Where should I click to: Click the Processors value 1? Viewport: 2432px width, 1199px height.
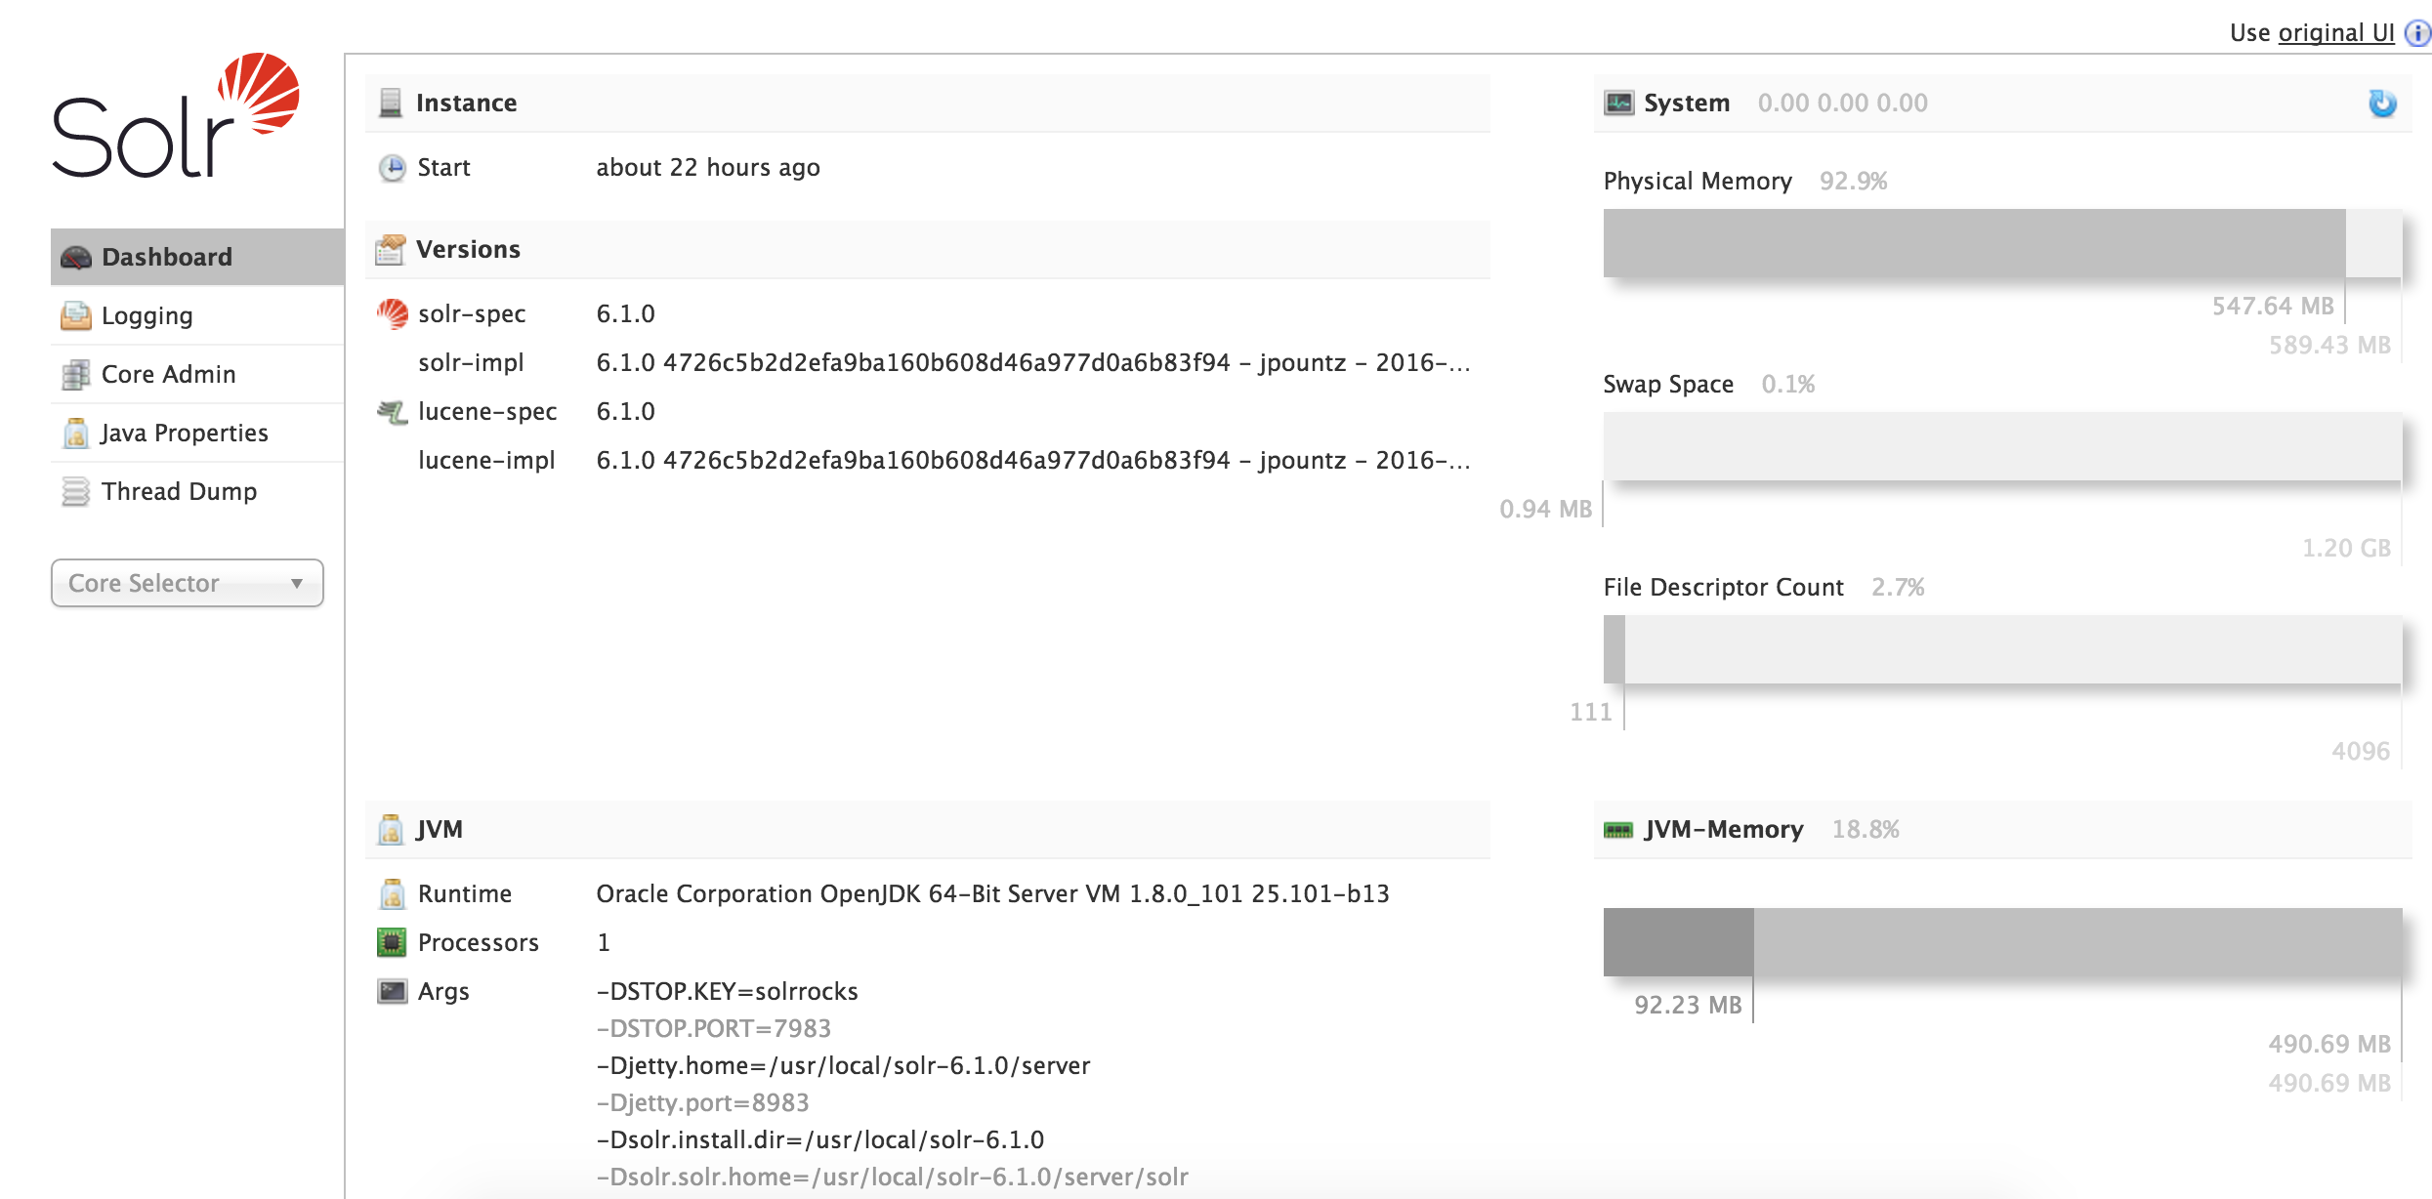[x=604, y=942]
